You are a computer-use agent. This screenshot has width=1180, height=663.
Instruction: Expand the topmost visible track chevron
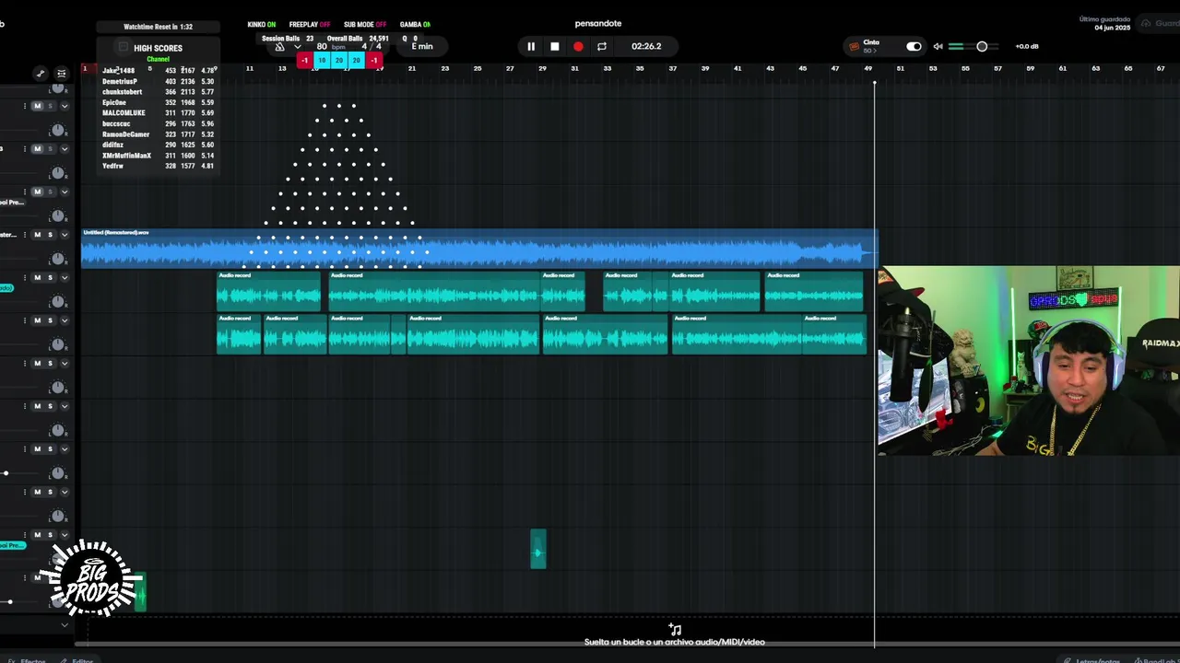pyautogui.click(x=64, y=106)
